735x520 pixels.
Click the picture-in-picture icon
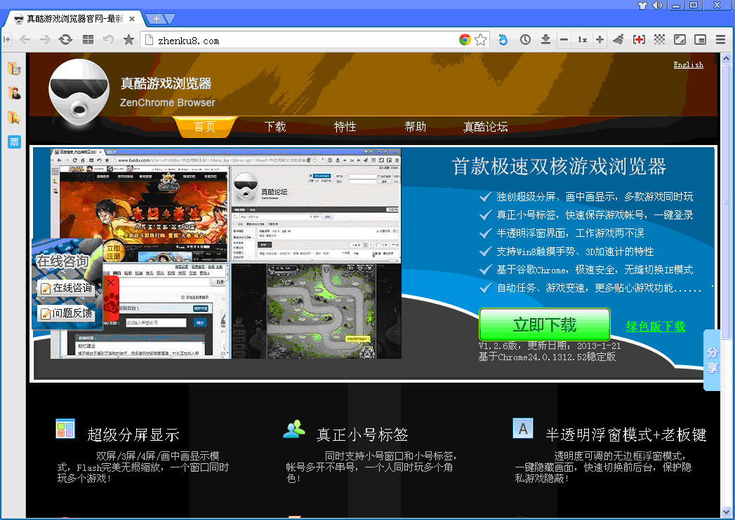tap(700, 40)
